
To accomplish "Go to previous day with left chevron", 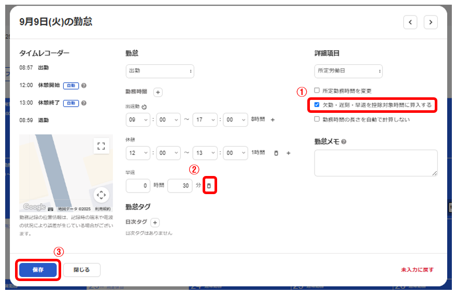I will (410, 22).
